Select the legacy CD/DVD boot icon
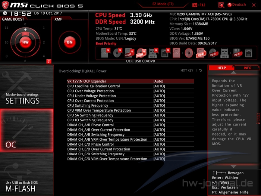 [x=189, y=53]
